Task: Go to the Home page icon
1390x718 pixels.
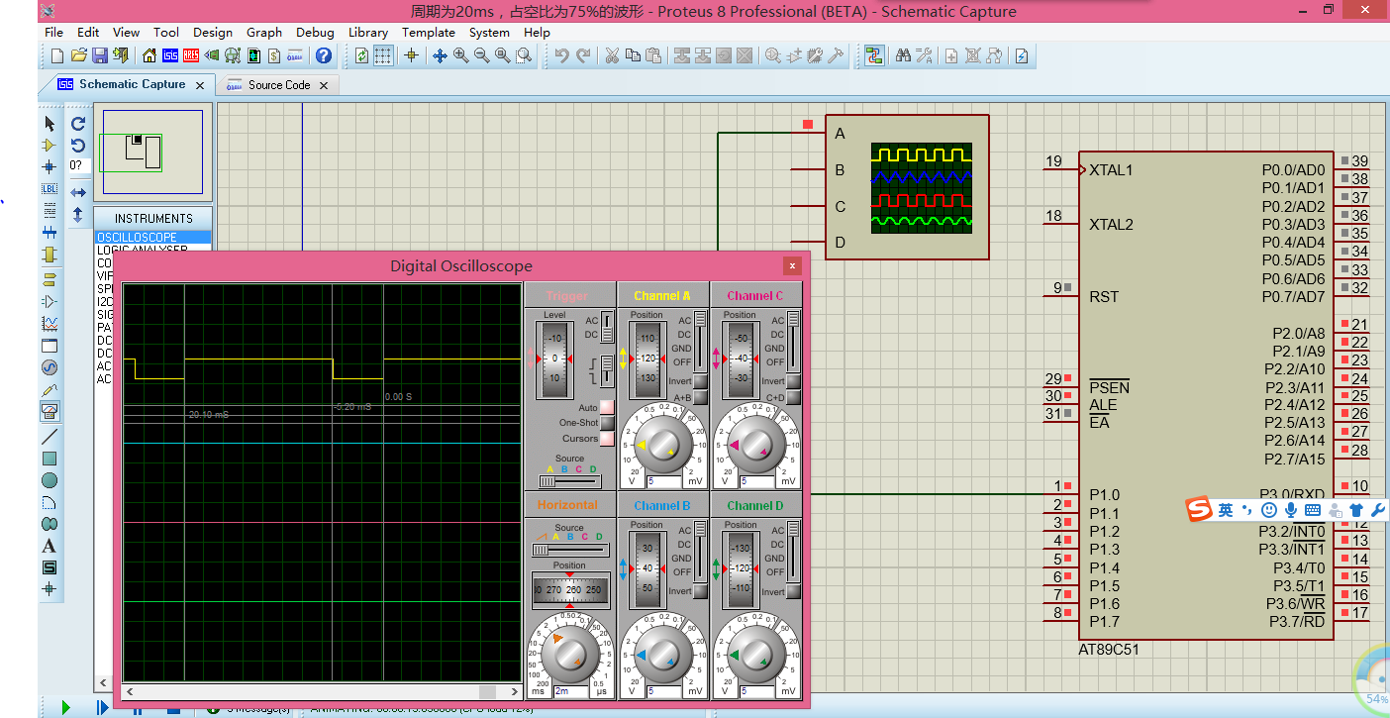Action: 149,55
